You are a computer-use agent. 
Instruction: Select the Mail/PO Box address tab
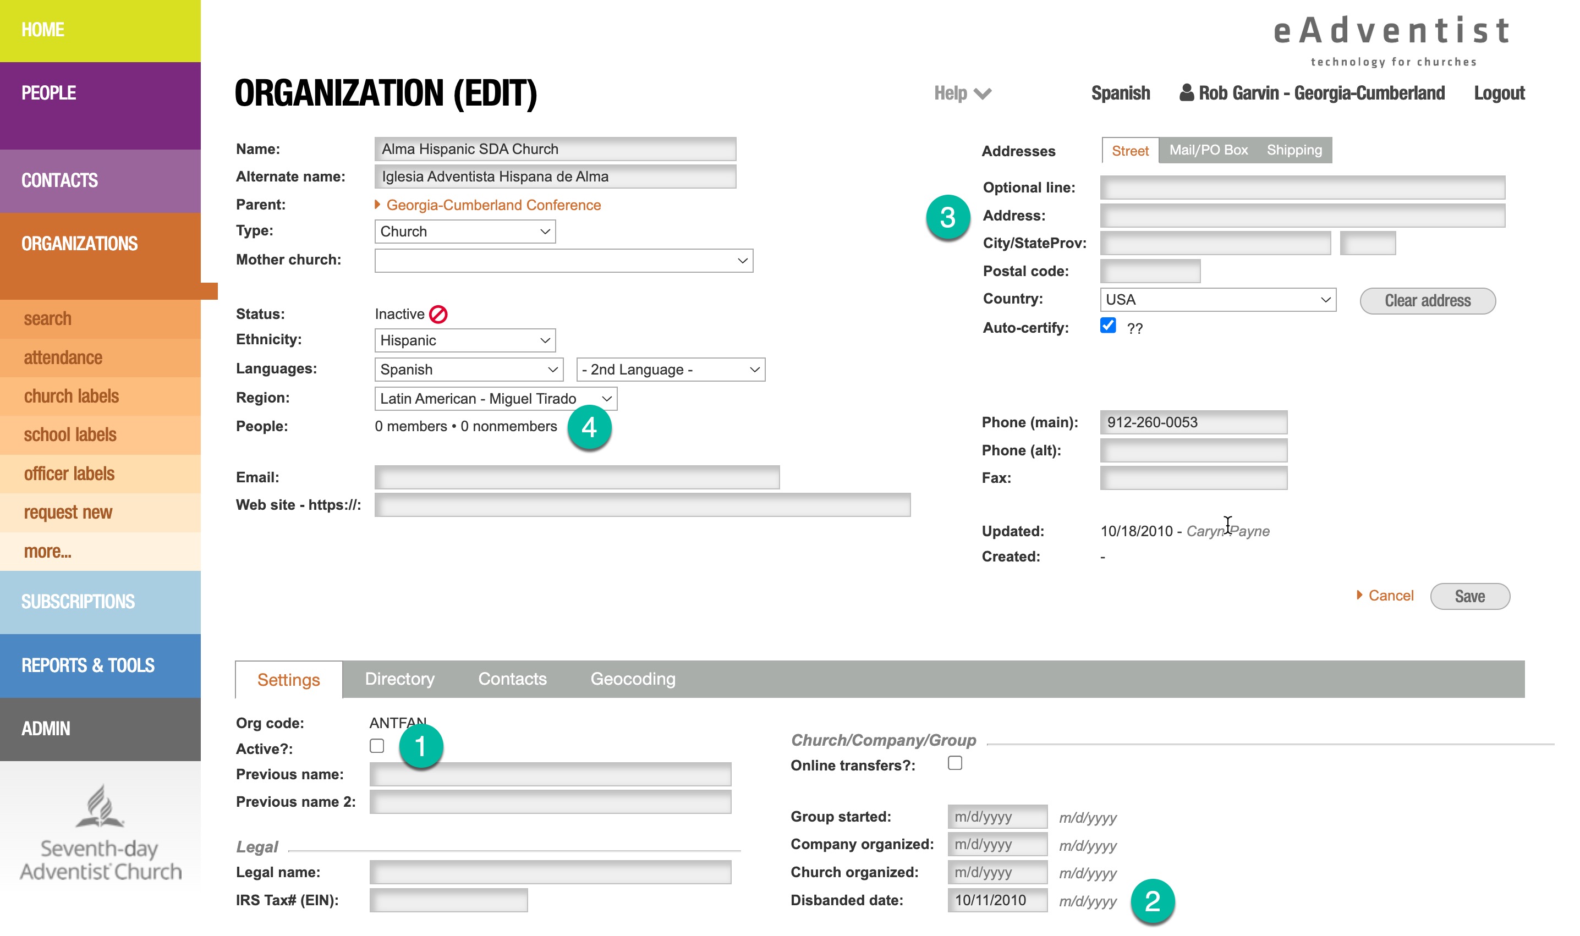[x=1208, y=150]
